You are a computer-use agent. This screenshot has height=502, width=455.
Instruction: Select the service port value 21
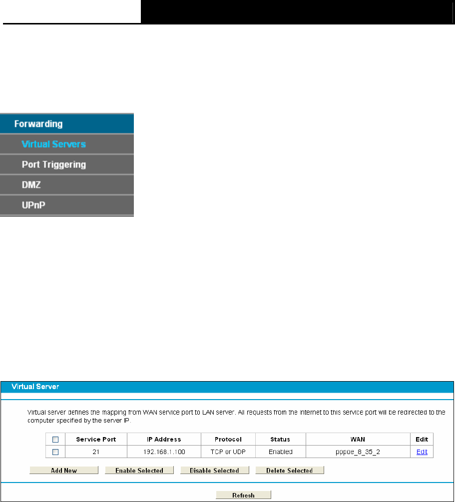pyautogui.click(x=96, y=452)
